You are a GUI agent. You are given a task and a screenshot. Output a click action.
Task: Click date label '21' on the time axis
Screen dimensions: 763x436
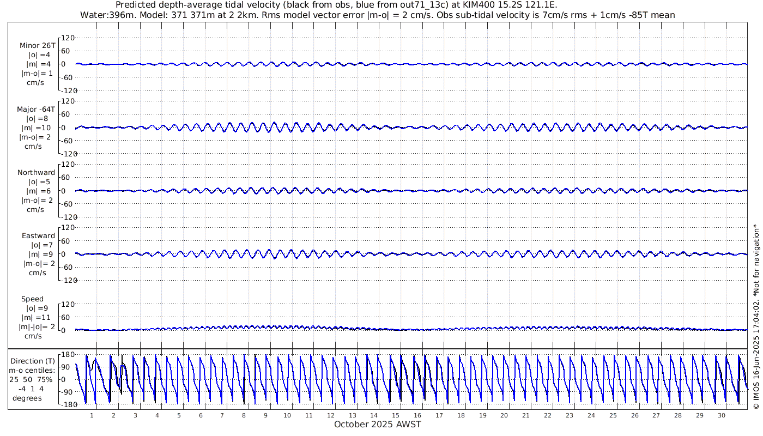tap(526, 415)
